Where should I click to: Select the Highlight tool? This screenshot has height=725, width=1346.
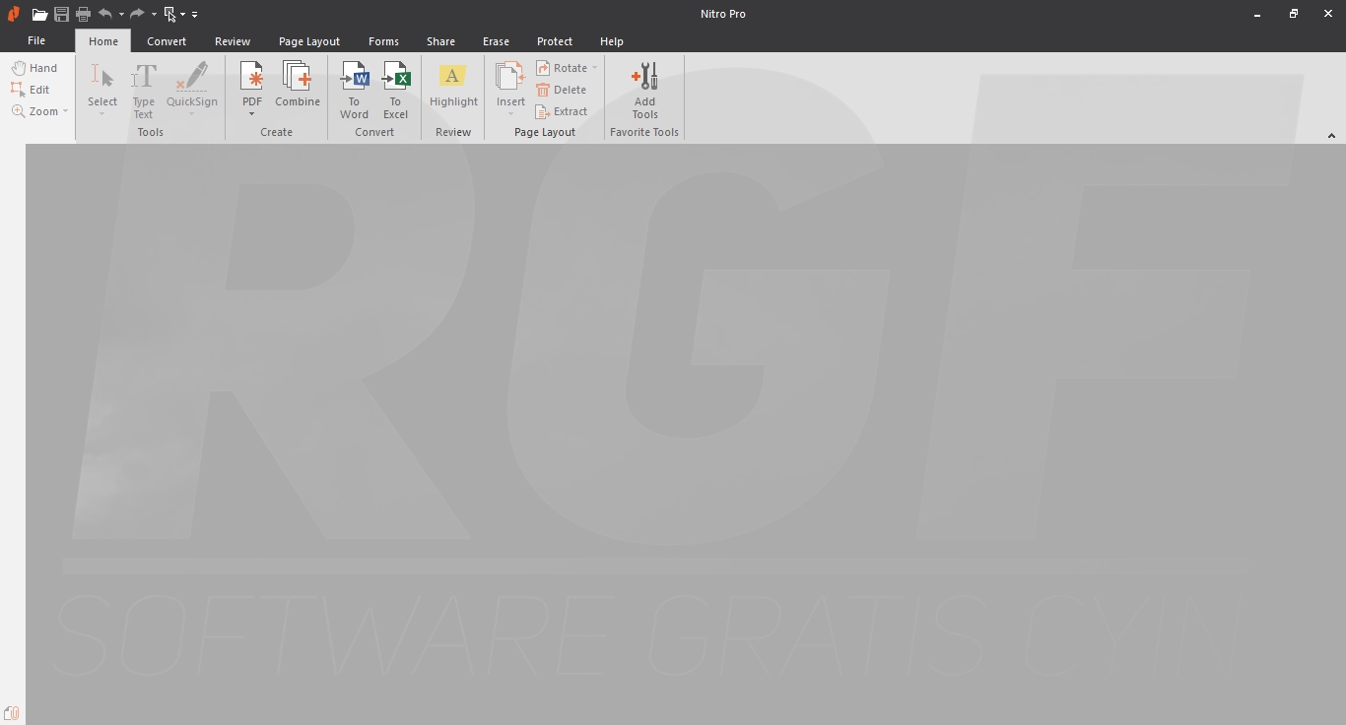tap(453, 85)
